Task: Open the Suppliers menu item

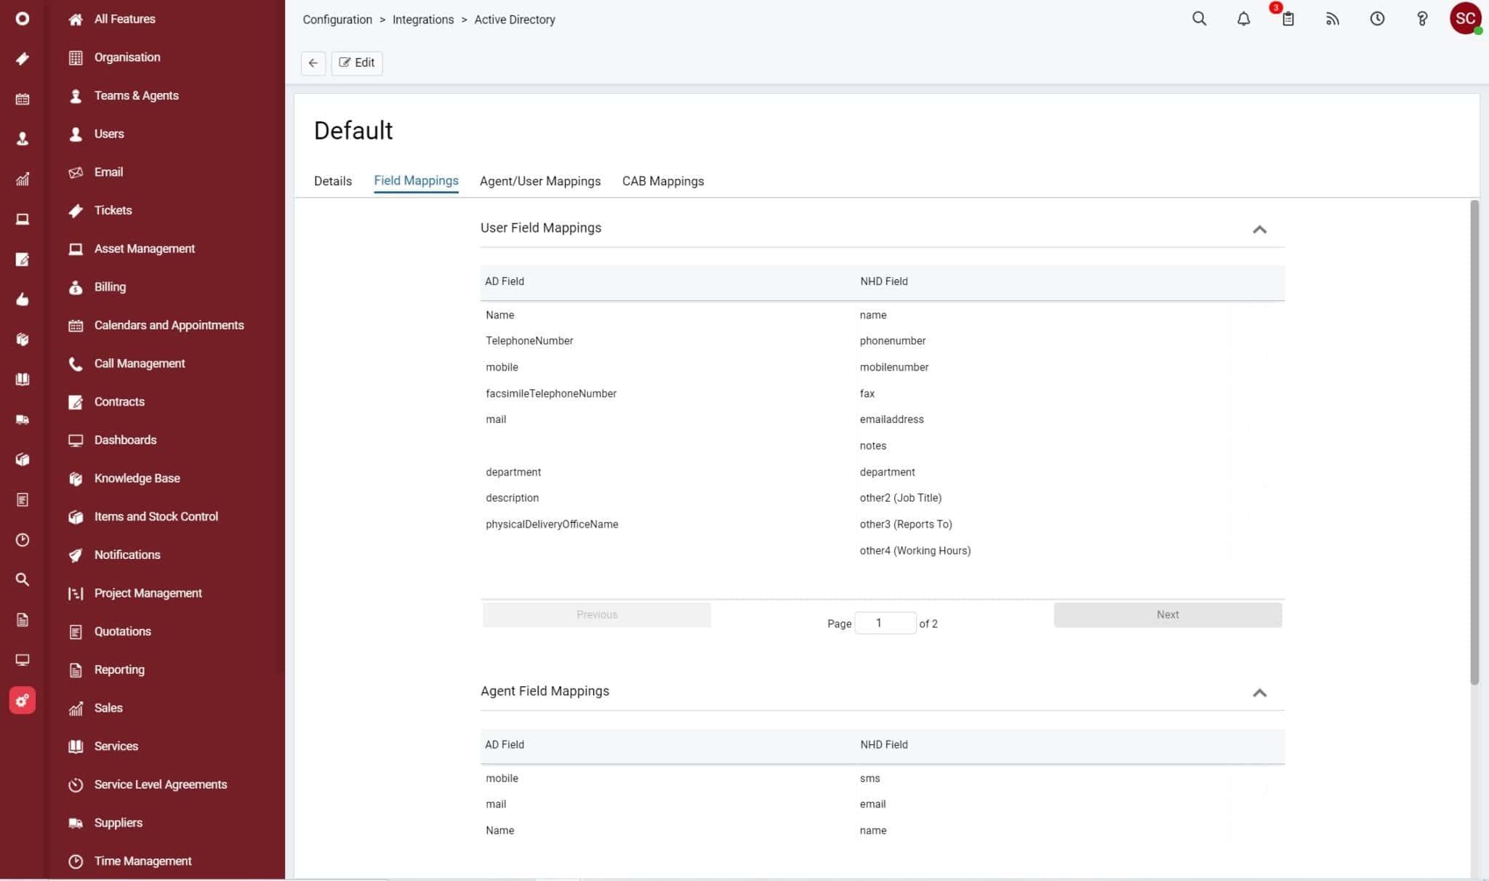Action: pyautogui.click(x=118, y=823)
